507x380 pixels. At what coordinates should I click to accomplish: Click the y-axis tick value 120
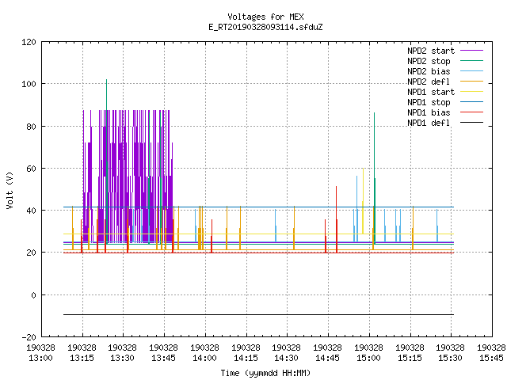pos(29,42)
